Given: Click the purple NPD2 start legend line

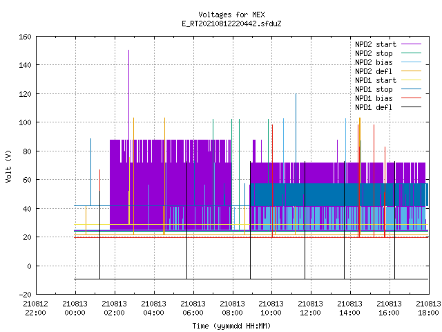Looking at the screenshot, I should pos(411,44).
